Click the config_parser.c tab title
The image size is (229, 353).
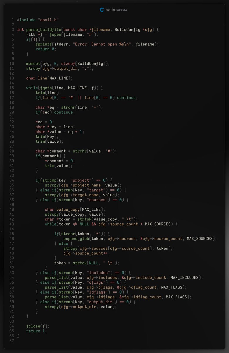coord(117,10)
